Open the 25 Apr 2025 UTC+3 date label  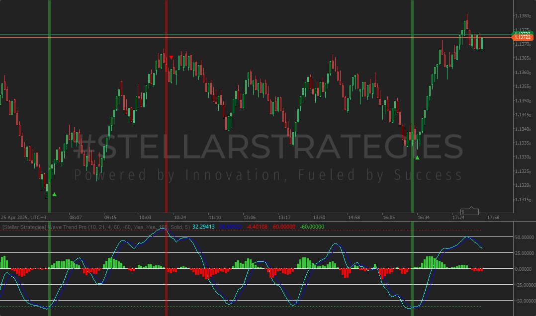point(22,217)
